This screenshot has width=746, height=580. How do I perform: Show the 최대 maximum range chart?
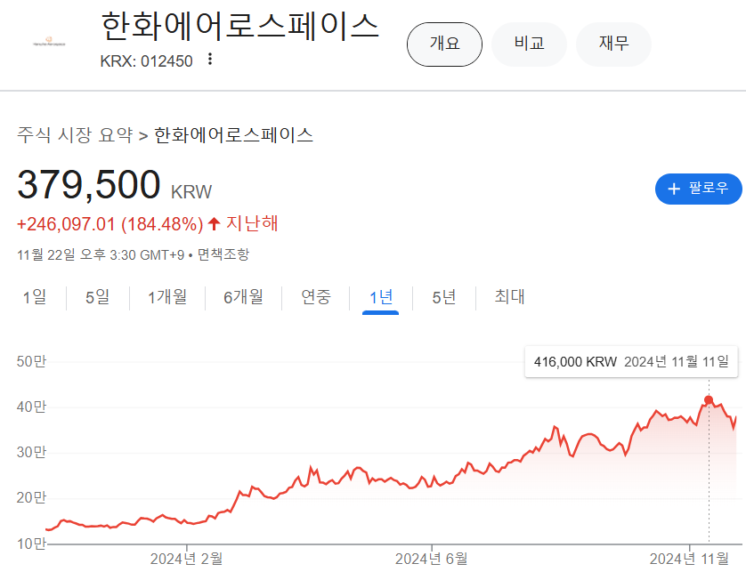(510, 297)
